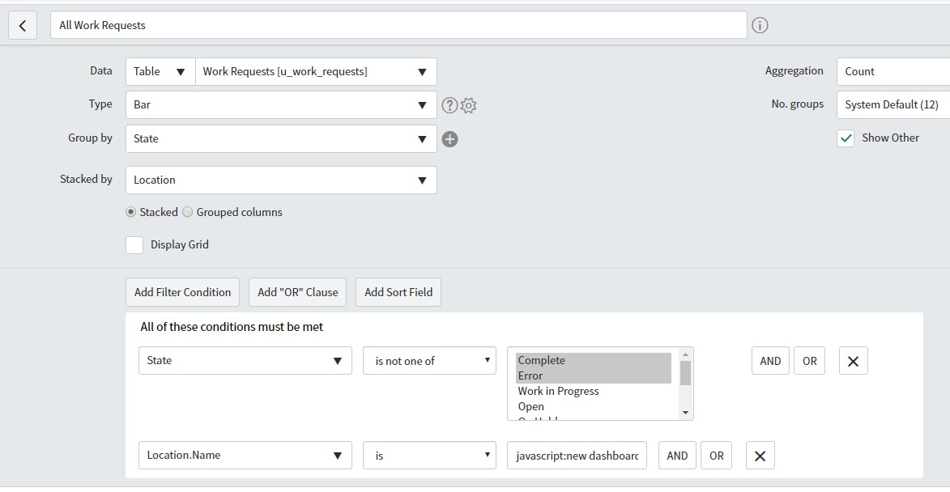Open the Location.Name field dropdown

(245, 455)
